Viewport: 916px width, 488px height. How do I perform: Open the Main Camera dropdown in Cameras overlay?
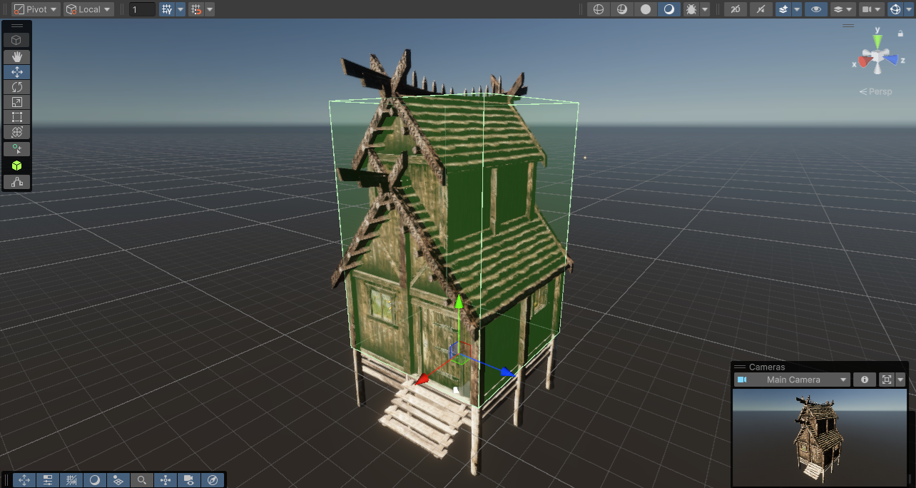[x=792, y=380]
